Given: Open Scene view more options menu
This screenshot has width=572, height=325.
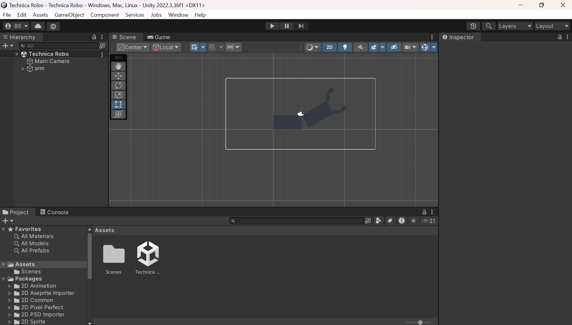Looking at the screenshot, I should [432, 37].
